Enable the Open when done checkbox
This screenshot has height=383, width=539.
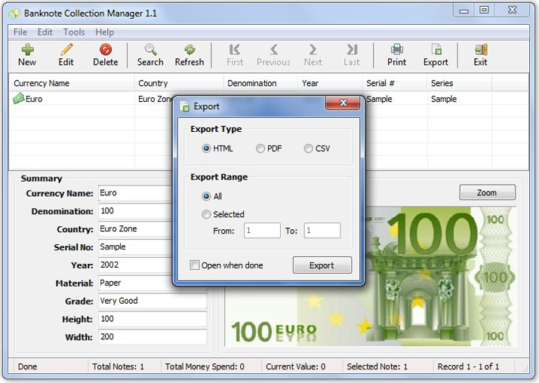click(x=195, y=265)
